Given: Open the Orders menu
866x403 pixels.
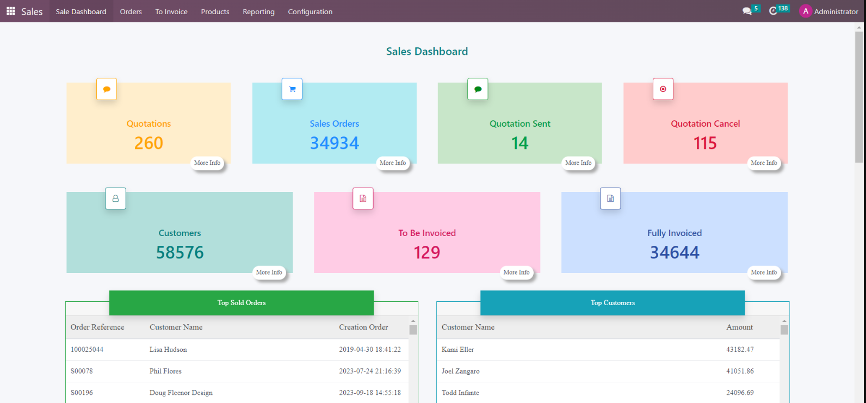Looking at the screenshot, I should [131, 11].
